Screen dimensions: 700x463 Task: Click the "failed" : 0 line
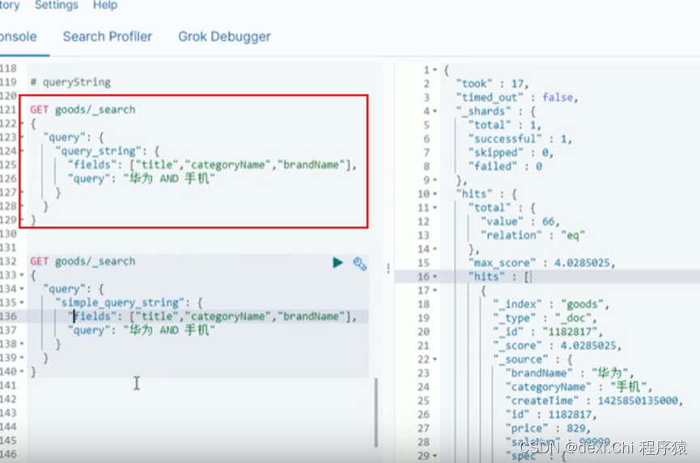505,167
